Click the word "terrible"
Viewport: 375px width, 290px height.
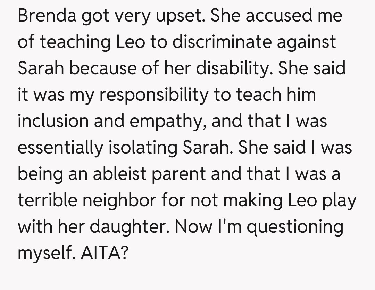point(48,200)
